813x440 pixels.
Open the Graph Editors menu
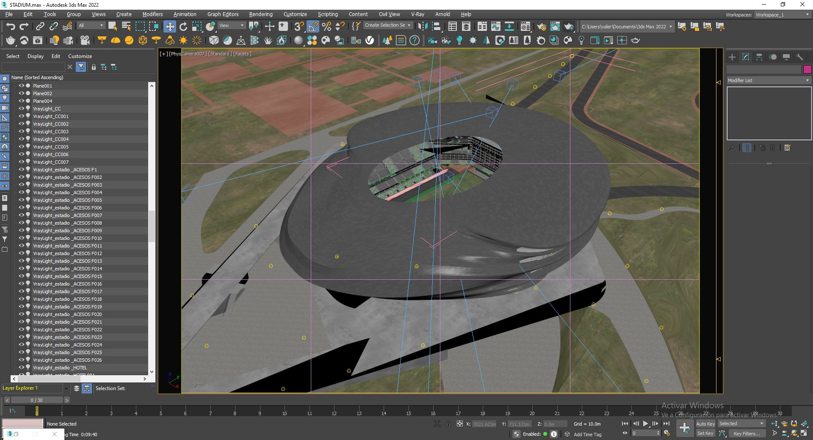(x=223, y=14)
